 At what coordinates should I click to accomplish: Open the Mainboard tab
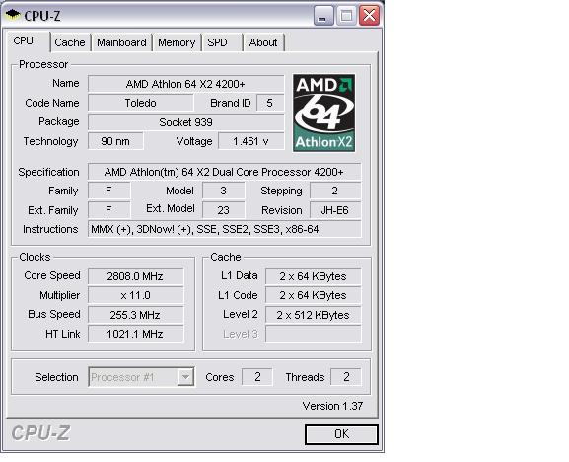point(121,42)
